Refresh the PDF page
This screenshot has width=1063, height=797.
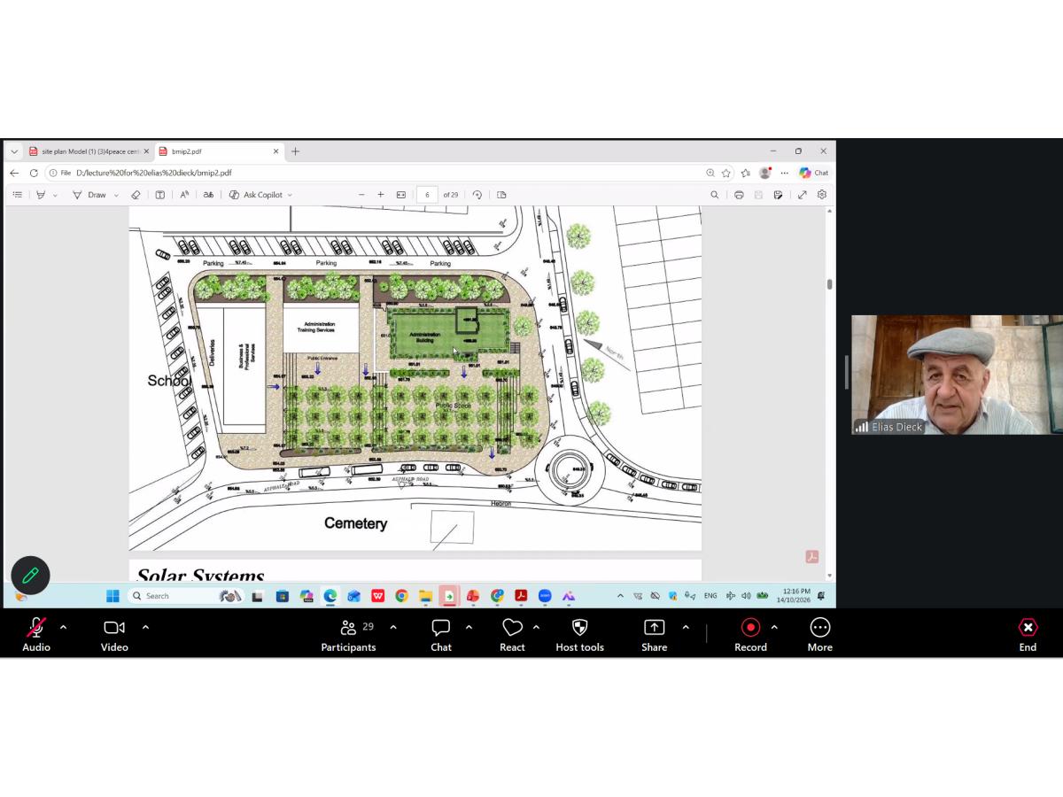34,173
